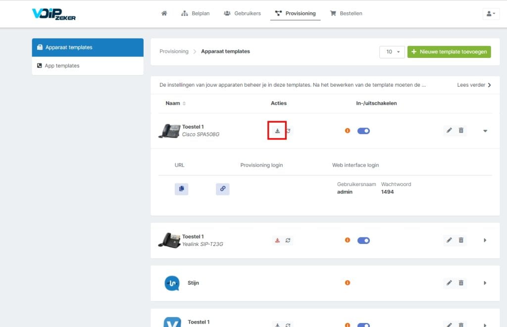Open the home icon in top navigation
The height and width of the screenshot is (327, 507).
point(164,13)
